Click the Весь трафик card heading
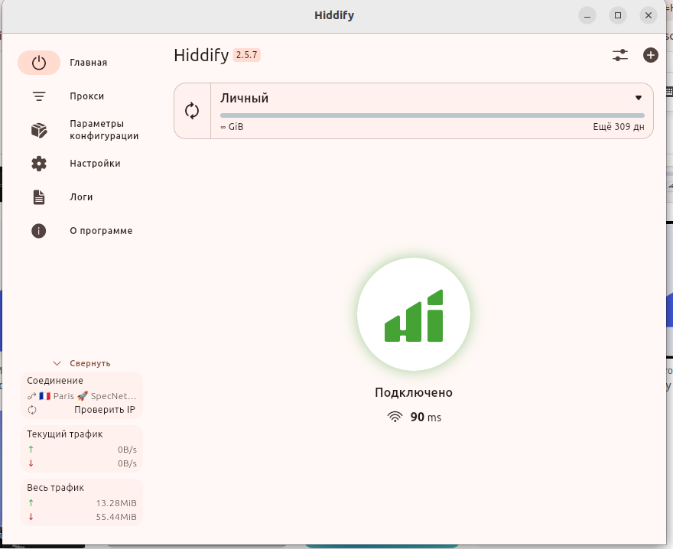This screenshot has width=673, height=549. [55, 488]
